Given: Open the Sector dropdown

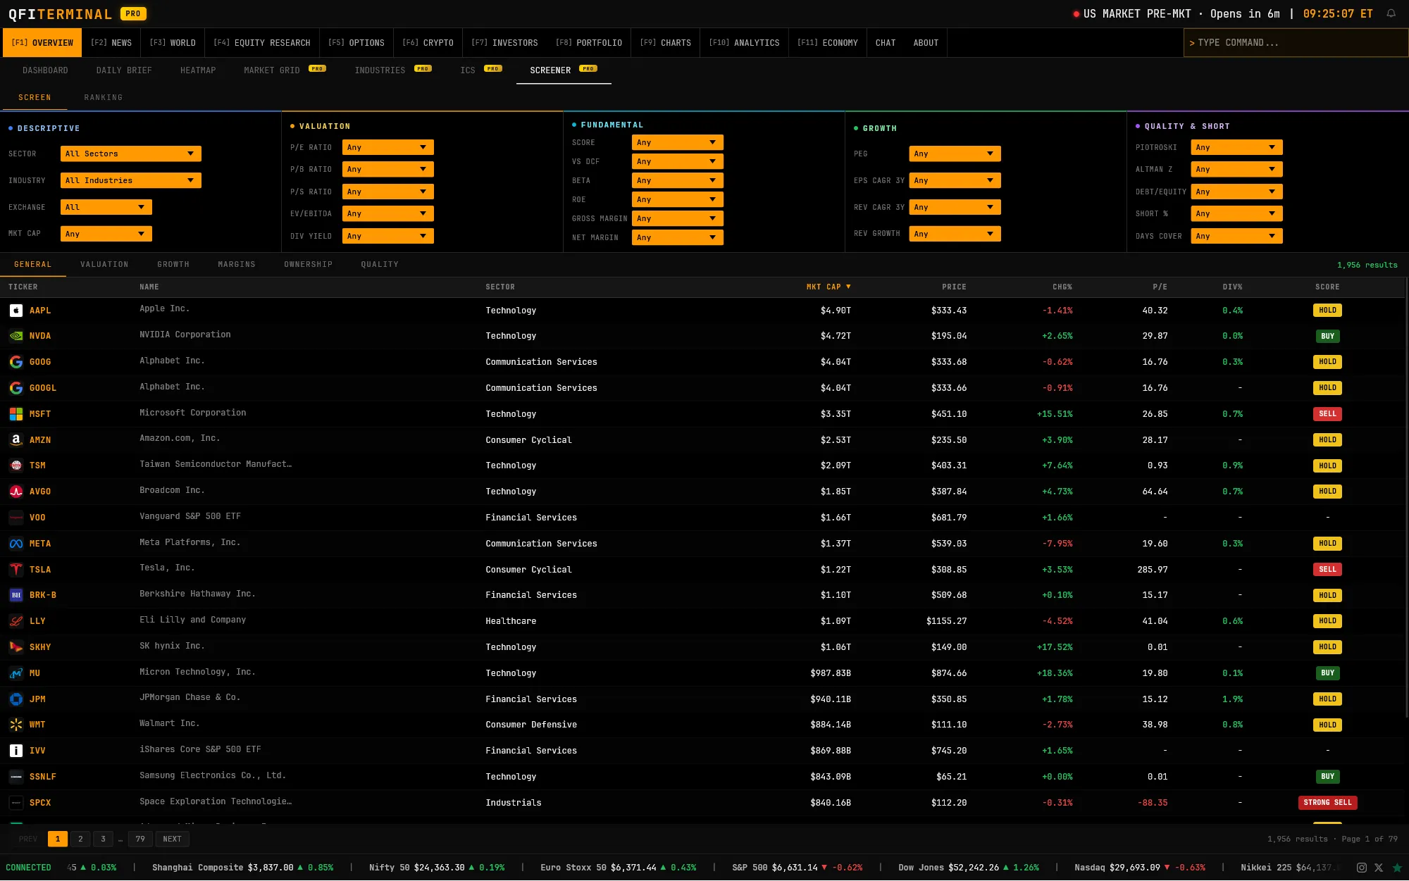Looking at the screenshot, I should [131, 154].
